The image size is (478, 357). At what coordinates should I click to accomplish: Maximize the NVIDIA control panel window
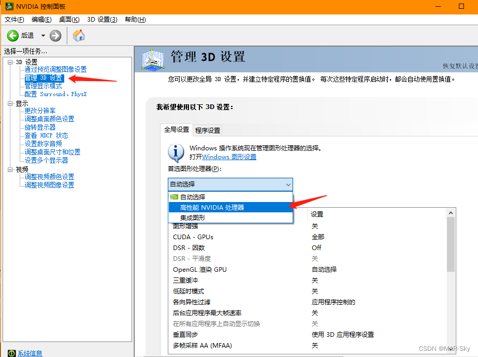click(x=461, y=6)
